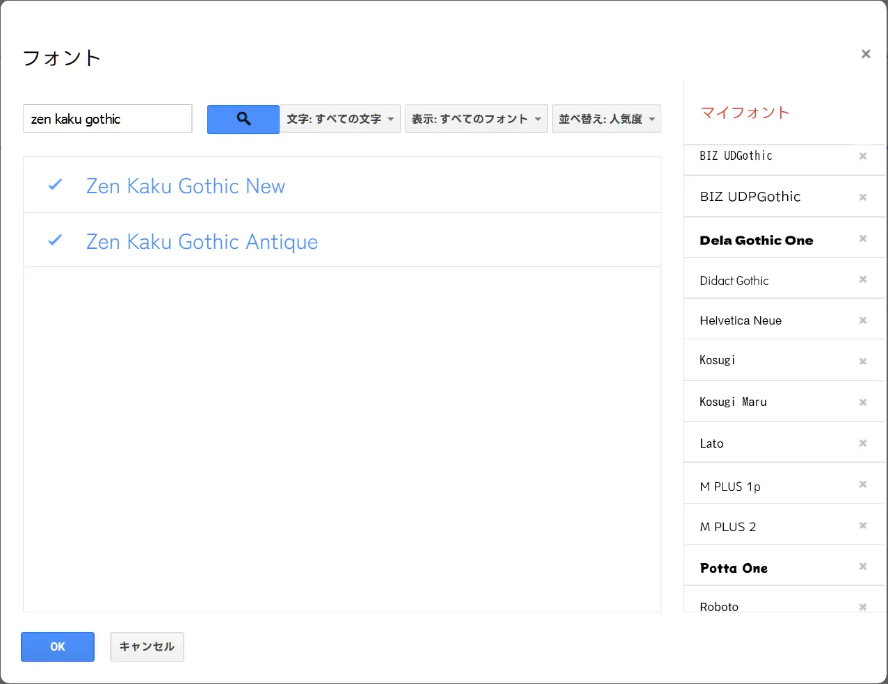This screenshot has width=888, height=684.
Task: Click inside the font search field
Action: [x=107, y=119]
